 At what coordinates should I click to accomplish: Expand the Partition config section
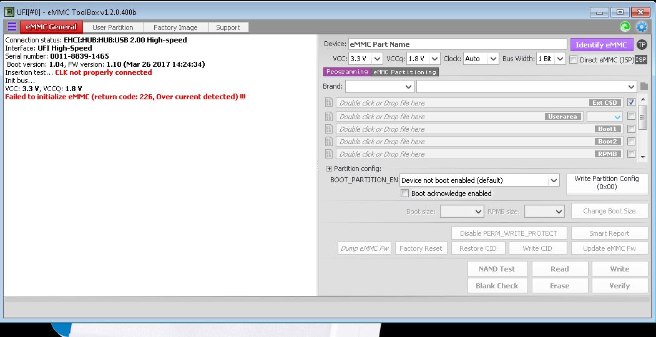coord(329,168)
